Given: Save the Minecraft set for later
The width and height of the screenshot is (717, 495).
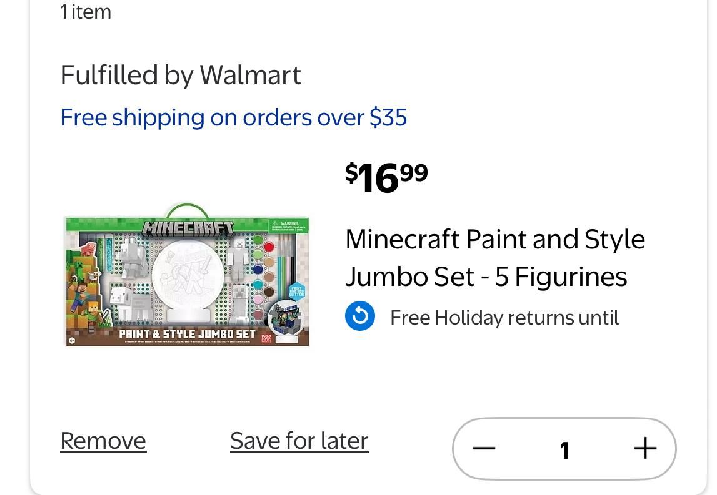Looking at the screenshot, I should pos(299,441).
